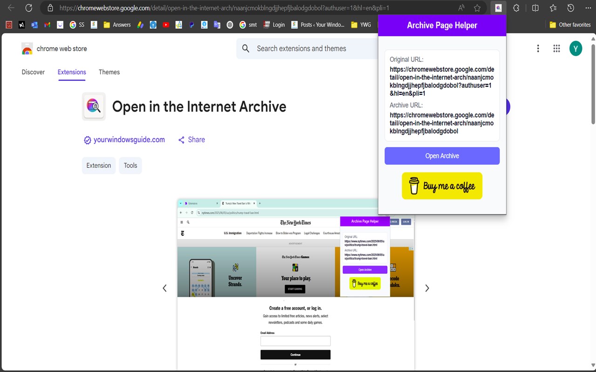Click the page vertical scrollbar
The width and height of the screenshot is (596, 372).
593,84
